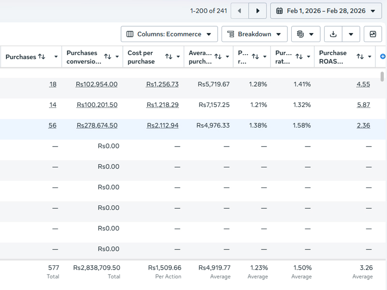Screen dimensions: 387x290
Task: Click the Rs1,256.73 cost per purchase
Action: 163,84
